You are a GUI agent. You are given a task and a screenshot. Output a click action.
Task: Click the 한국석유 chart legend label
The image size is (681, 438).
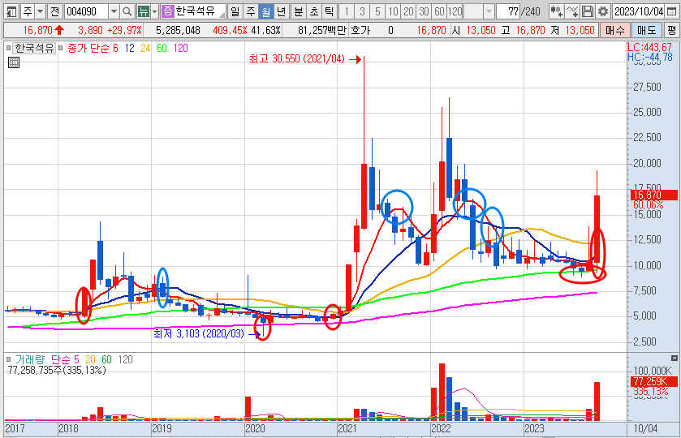(x=34, y=48)
